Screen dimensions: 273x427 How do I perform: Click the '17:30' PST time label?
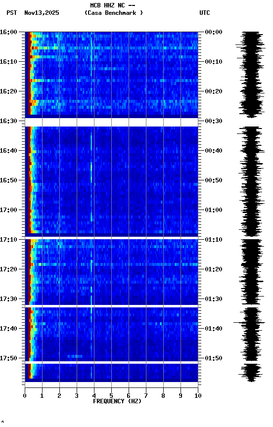(x=8, y=299)
